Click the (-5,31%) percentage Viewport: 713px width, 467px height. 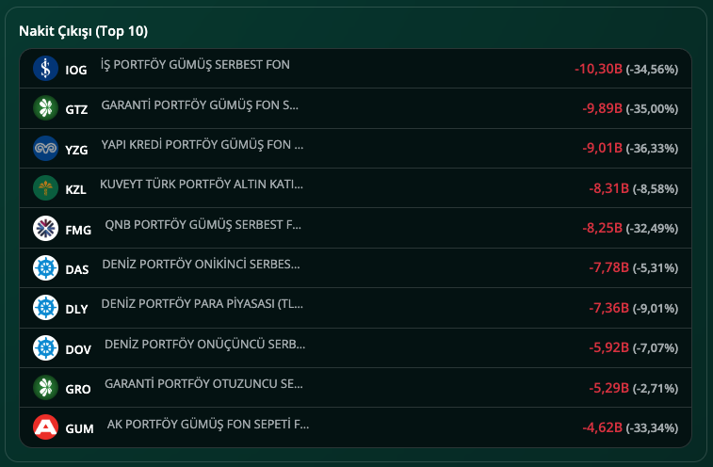coord(656,268)
